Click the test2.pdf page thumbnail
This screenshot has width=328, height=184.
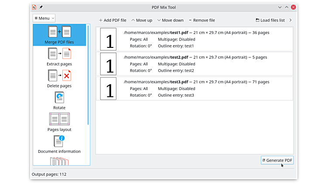109,64
